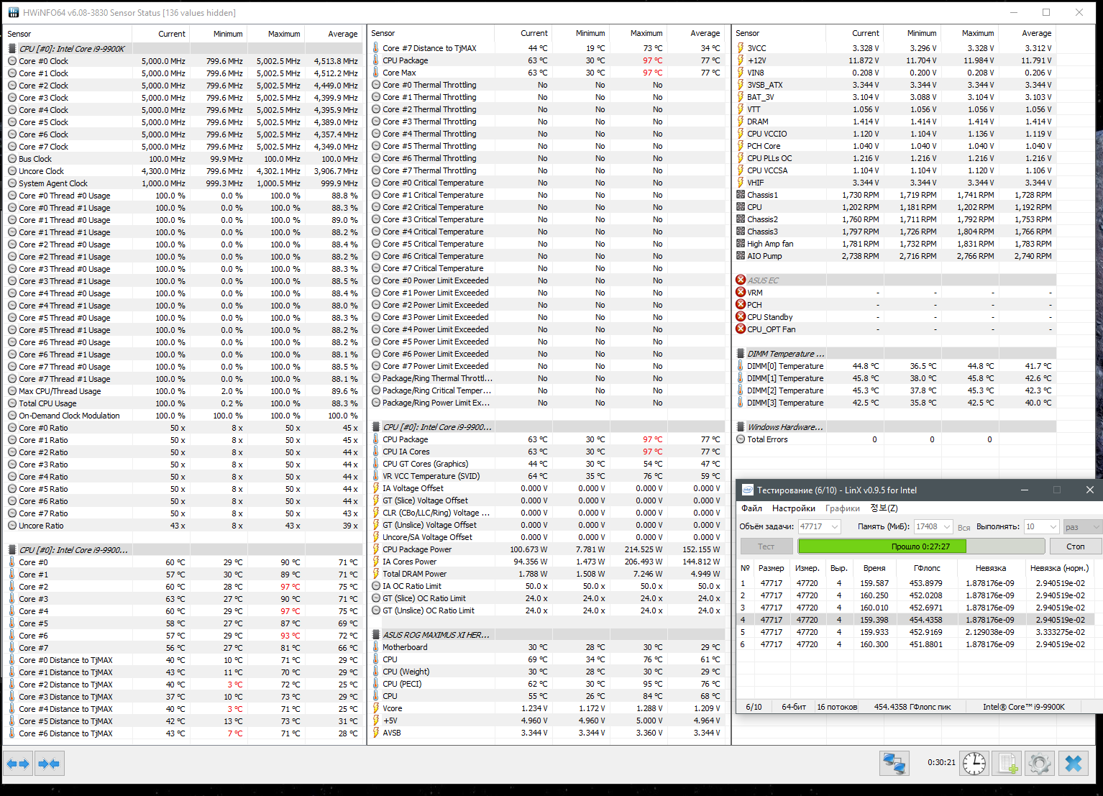This screenshot has height=796, width=1103.
Task: Click the ГФлопс column header in LinX
Action: tap(928, 568)
